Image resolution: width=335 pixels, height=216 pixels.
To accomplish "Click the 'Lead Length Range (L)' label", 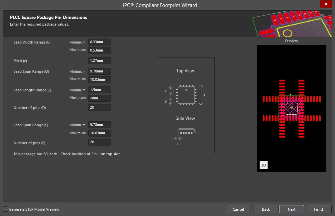I will point(32,90).
